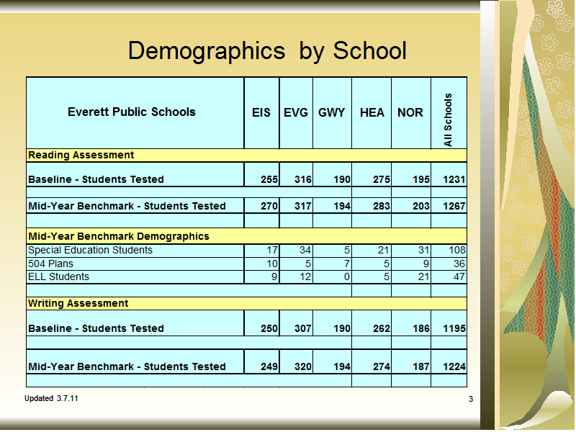Select the "504 Plans" row label
Screen dimensions: 576x432
pyautogui.click(x=50, y=264)
